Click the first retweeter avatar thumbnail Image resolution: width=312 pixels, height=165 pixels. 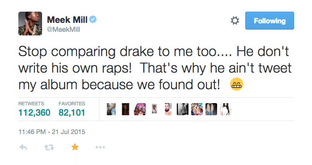tap(111, 109)
